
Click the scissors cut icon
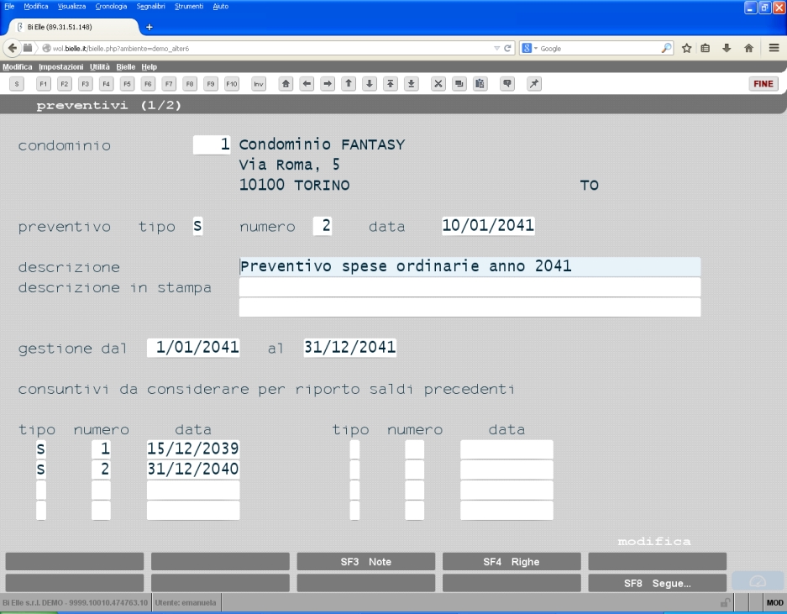[438, 84]
